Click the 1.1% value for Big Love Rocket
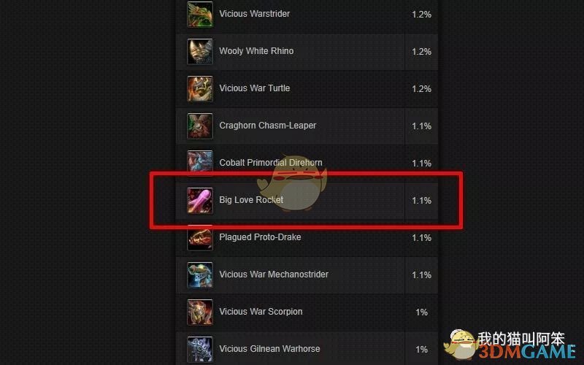584x365 pixels. [421, 200]
